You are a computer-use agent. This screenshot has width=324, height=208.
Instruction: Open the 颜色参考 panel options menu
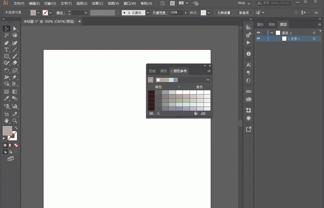click(209, 71)
